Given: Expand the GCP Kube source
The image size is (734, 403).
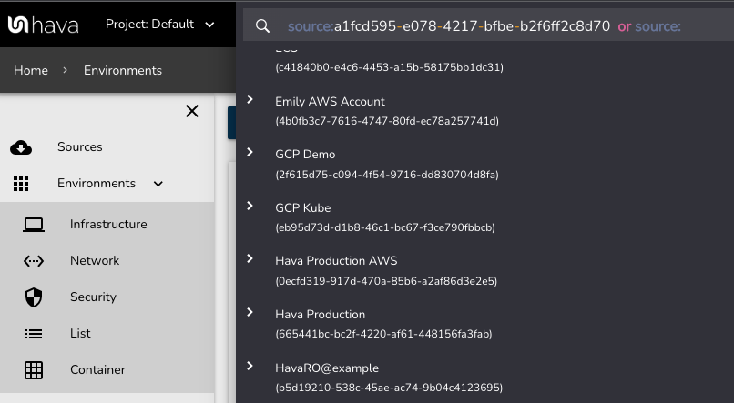Looking at the screenshot, I should [250, 206].
